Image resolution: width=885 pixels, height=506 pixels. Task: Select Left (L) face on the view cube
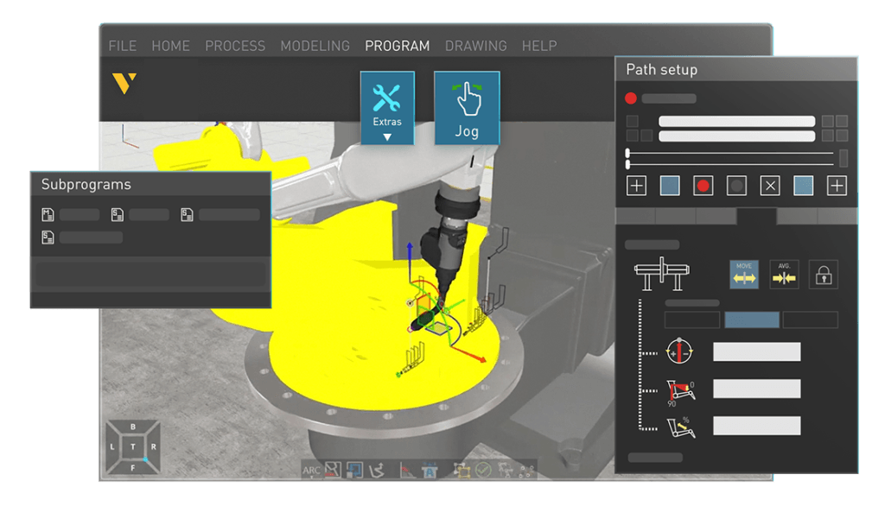pyautogui.click(x=112, y=446)
